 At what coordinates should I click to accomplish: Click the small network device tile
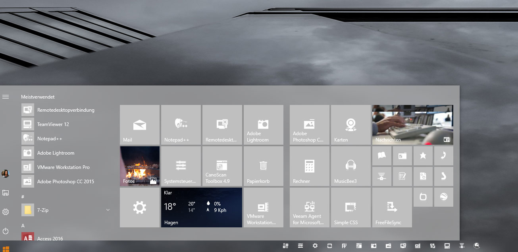click(x=382, y=176)
